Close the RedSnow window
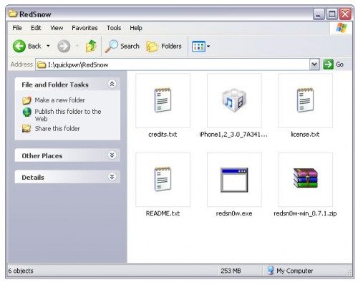Screen dimensions: 358x285 point(345,14)
